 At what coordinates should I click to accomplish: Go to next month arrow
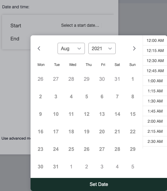134,48
